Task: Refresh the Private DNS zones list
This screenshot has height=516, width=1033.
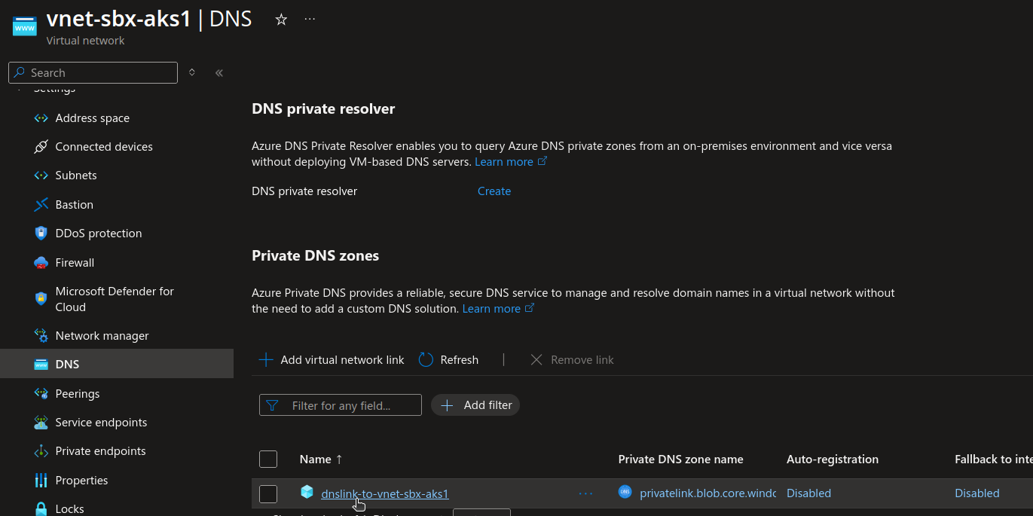Action: coord(449,360)
